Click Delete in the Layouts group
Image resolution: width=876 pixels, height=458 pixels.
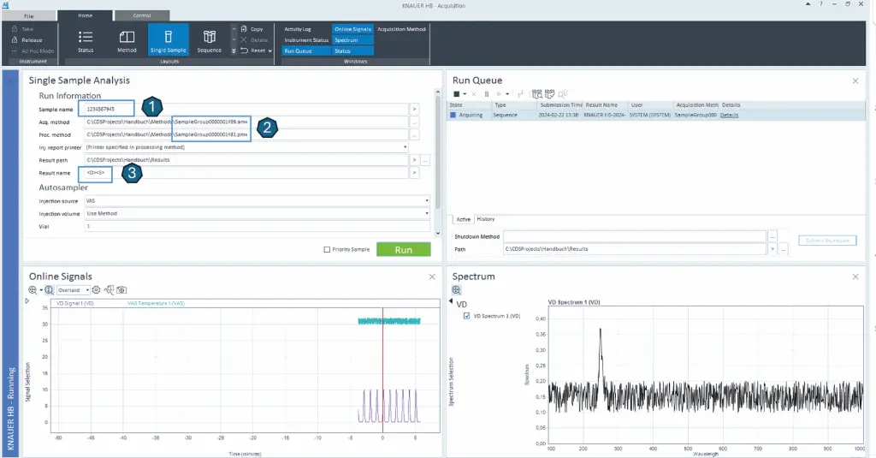(x=254, y=39)
